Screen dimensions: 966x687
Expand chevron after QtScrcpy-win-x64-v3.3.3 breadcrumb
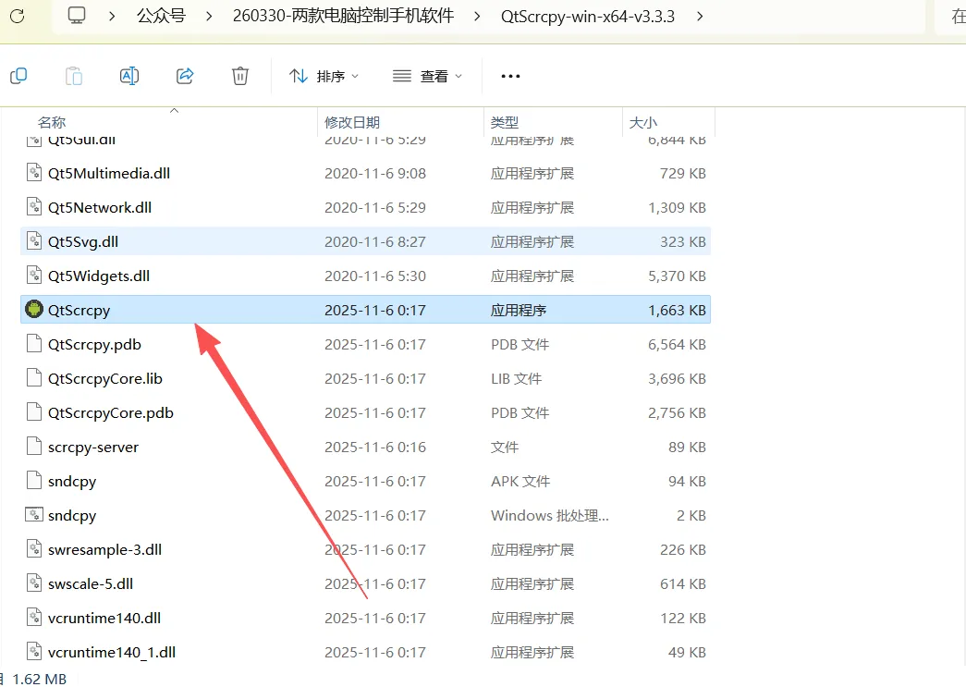click(x=699, y=16)
